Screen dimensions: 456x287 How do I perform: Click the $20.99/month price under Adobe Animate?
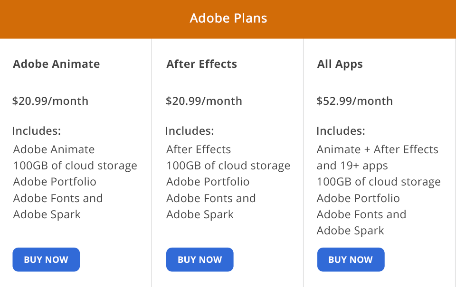[x=51, y=101]
